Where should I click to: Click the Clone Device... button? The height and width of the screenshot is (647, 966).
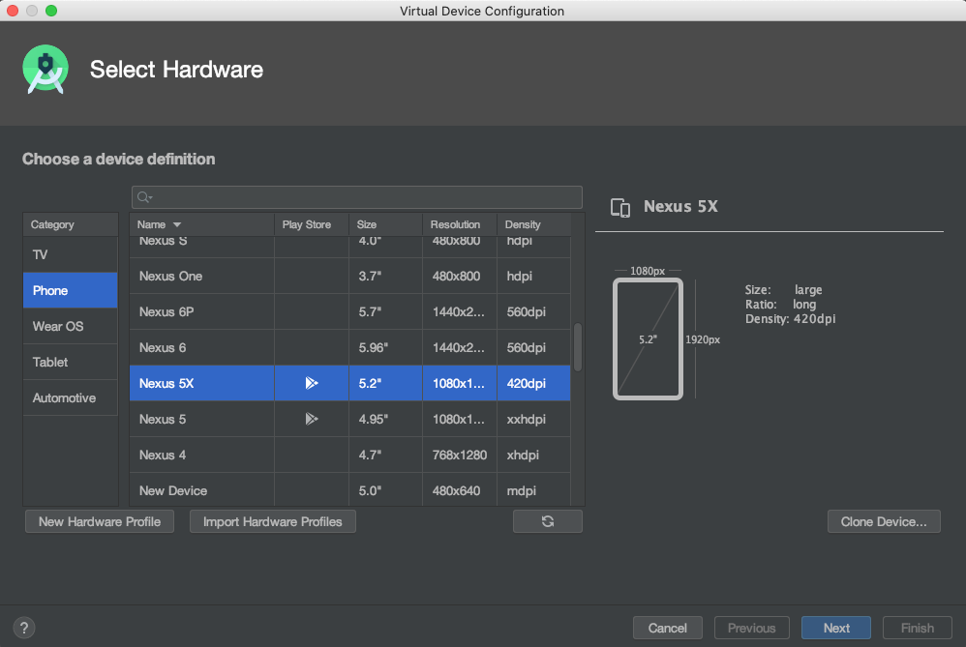[884, 521]
